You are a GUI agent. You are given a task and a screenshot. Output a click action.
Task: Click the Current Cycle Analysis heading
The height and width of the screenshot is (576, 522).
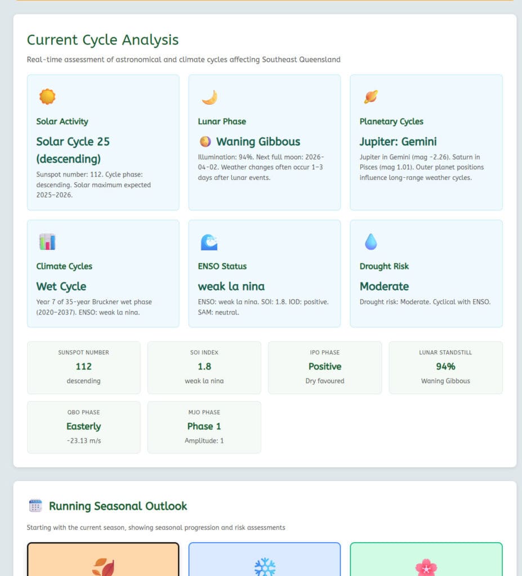pyautogui.click(x=102, y=40)
